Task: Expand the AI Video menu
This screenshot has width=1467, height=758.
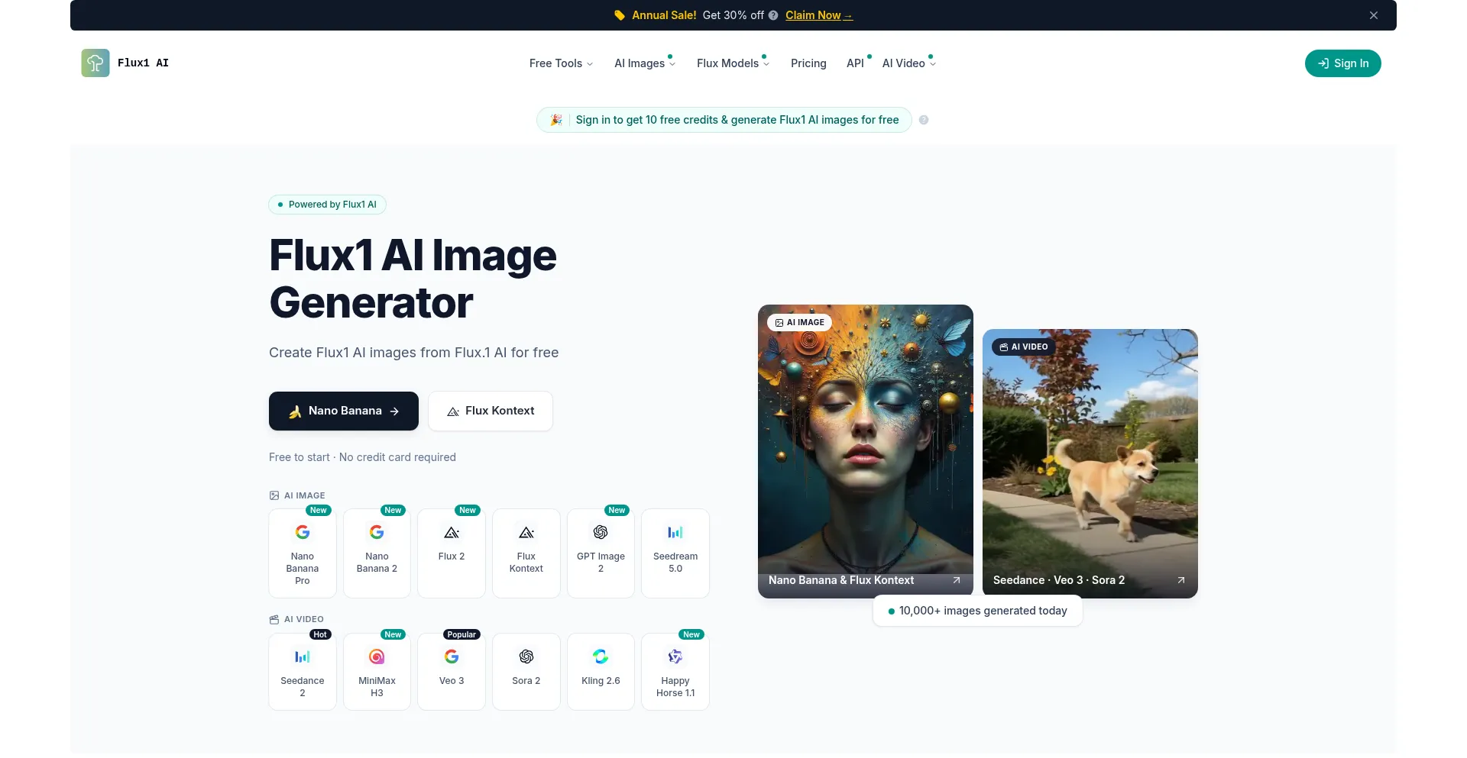Action: pyautogui.click(x=908, y=63)
